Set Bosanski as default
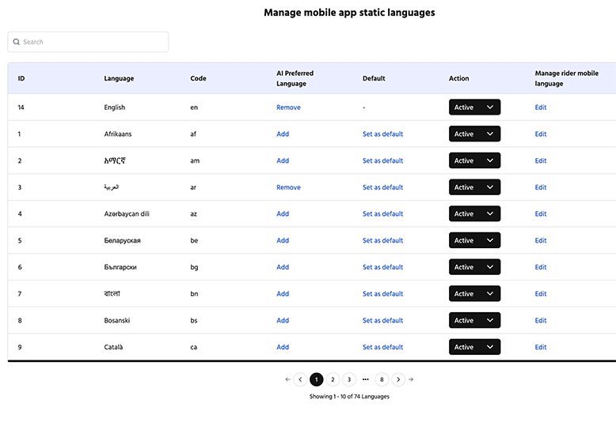Screen dimensions: 616x422 coord(382,320)
